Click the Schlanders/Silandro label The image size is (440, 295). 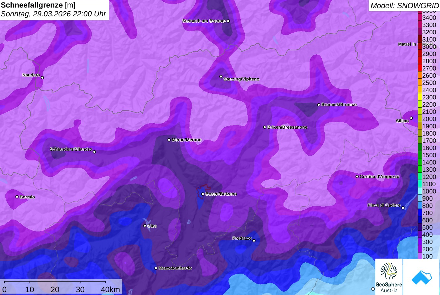(x=71, y=149)
